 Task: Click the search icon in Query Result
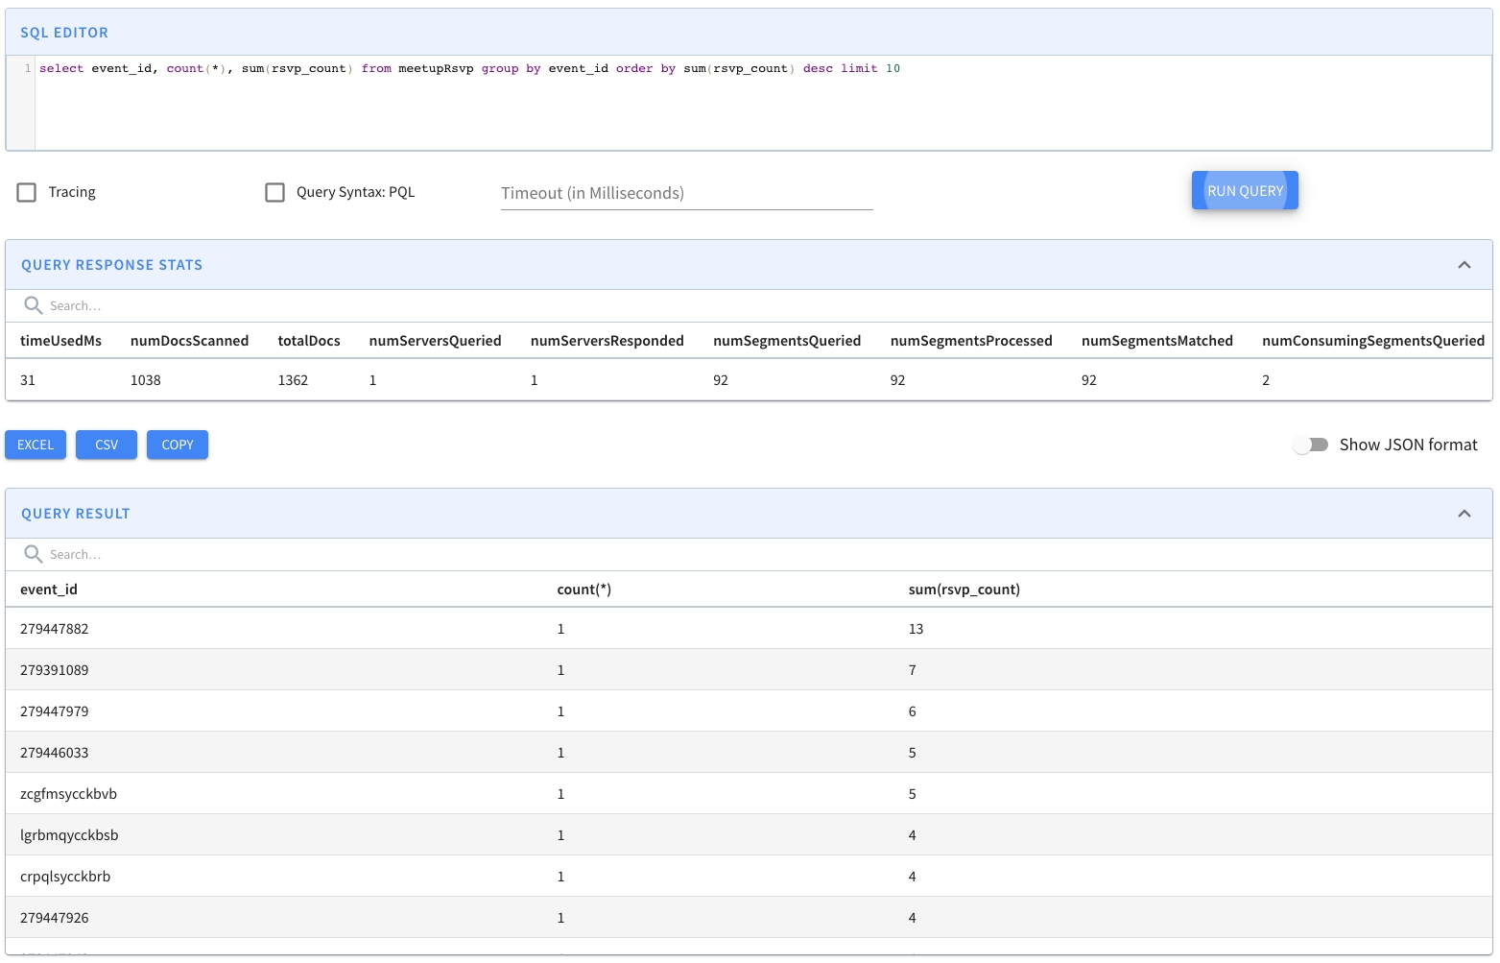(x=34, y=554)
